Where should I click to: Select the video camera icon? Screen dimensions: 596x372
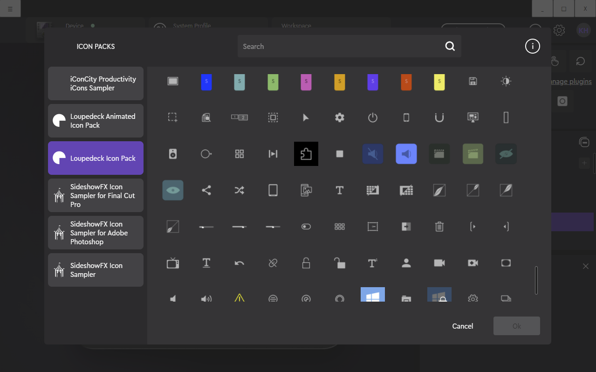pos(439,263)
